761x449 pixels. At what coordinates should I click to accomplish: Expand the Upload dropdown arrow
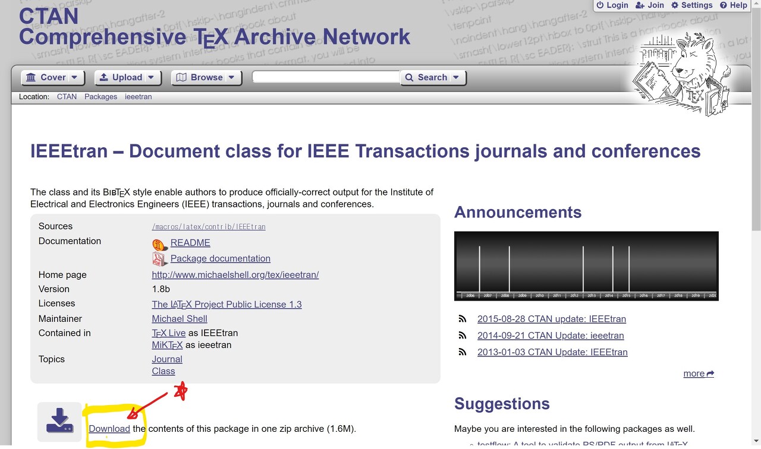tap(151, 77)
